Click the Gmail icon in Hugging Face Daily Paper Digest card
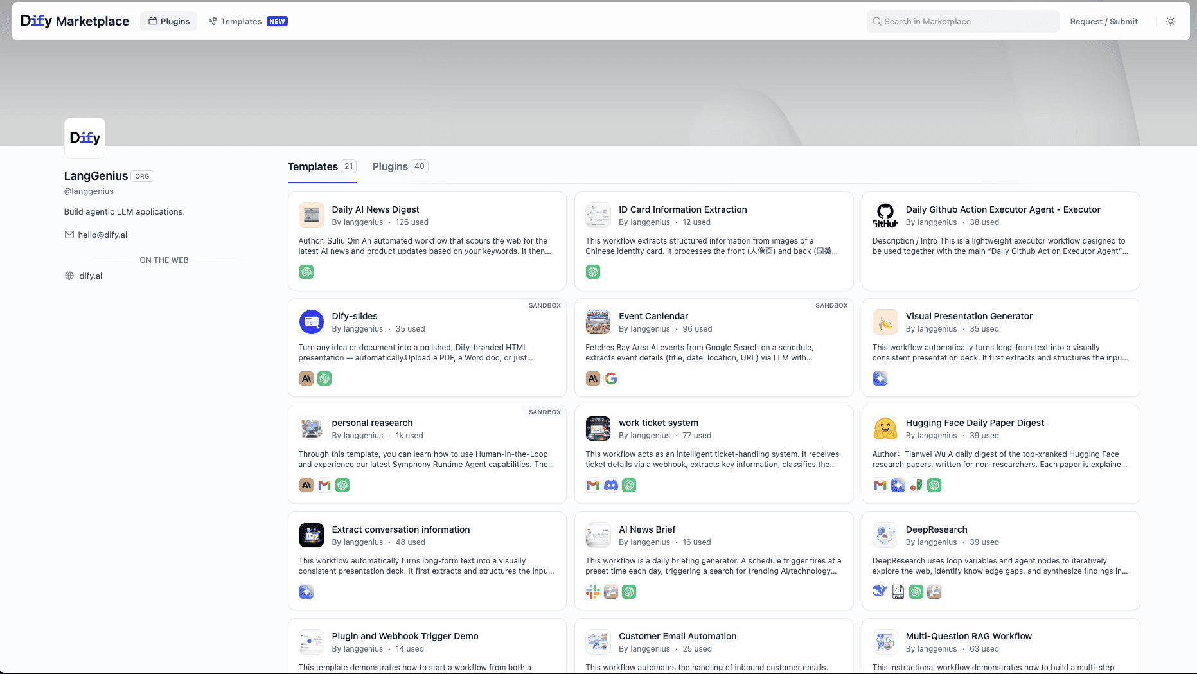Screen dimensions: 1197x674 [880, 485]
